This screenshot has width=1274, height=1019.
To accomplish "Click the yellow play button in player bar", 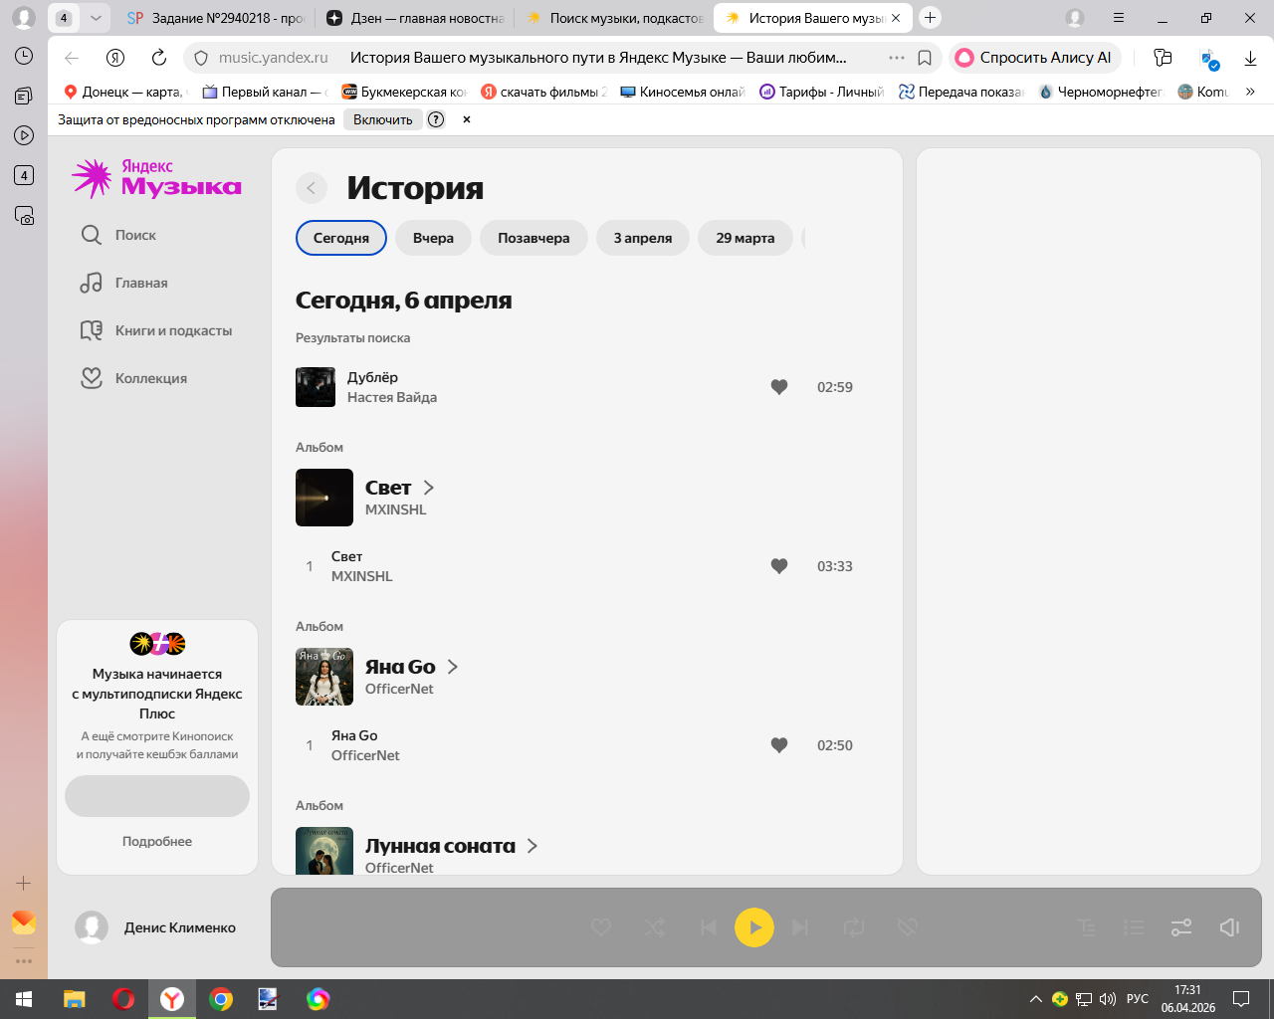I will coord(754,927).
